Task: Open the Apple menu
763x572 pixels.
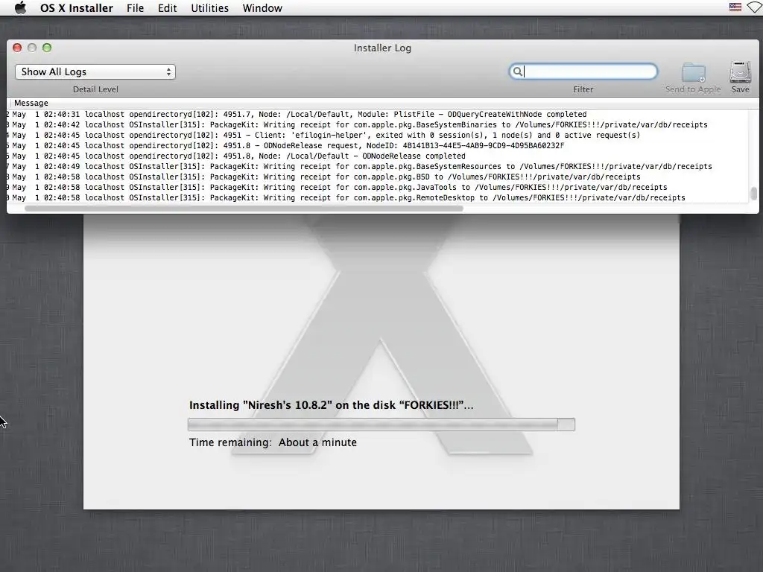Action: click(x=20, y=7)
